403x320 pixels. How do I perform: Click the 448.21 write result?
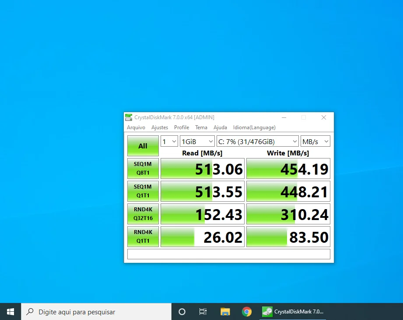click(288, 191)
